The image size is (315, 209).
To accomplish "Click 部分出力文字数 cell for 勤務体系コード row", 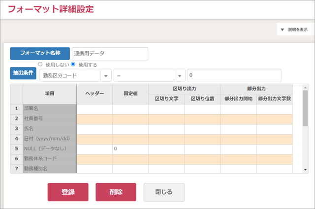I will 275,159.
